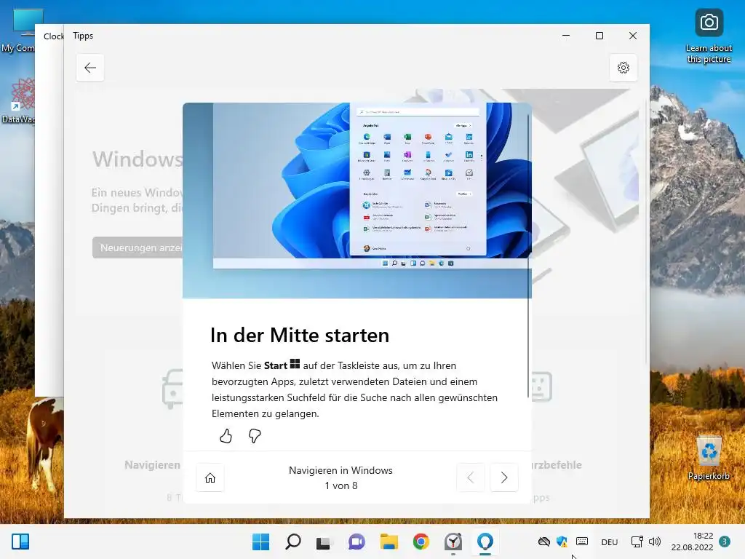Open Tipps settings gear

click(x=624, y=68)
